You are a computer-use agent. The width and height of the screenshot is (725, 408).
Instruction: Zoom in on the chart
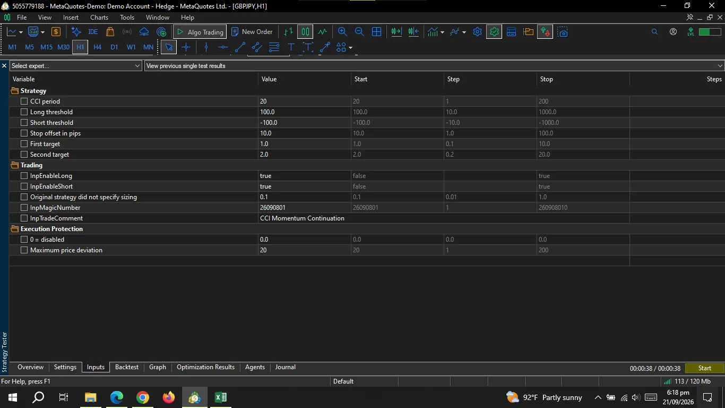(x=342, y=32)
